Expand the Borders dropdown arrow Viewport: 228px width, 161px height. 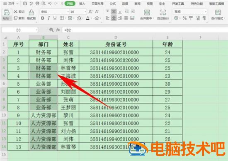(65, 18)
